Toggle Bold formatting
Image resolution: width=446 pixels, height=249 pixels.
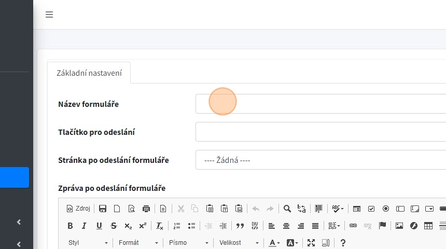[70, 226]
